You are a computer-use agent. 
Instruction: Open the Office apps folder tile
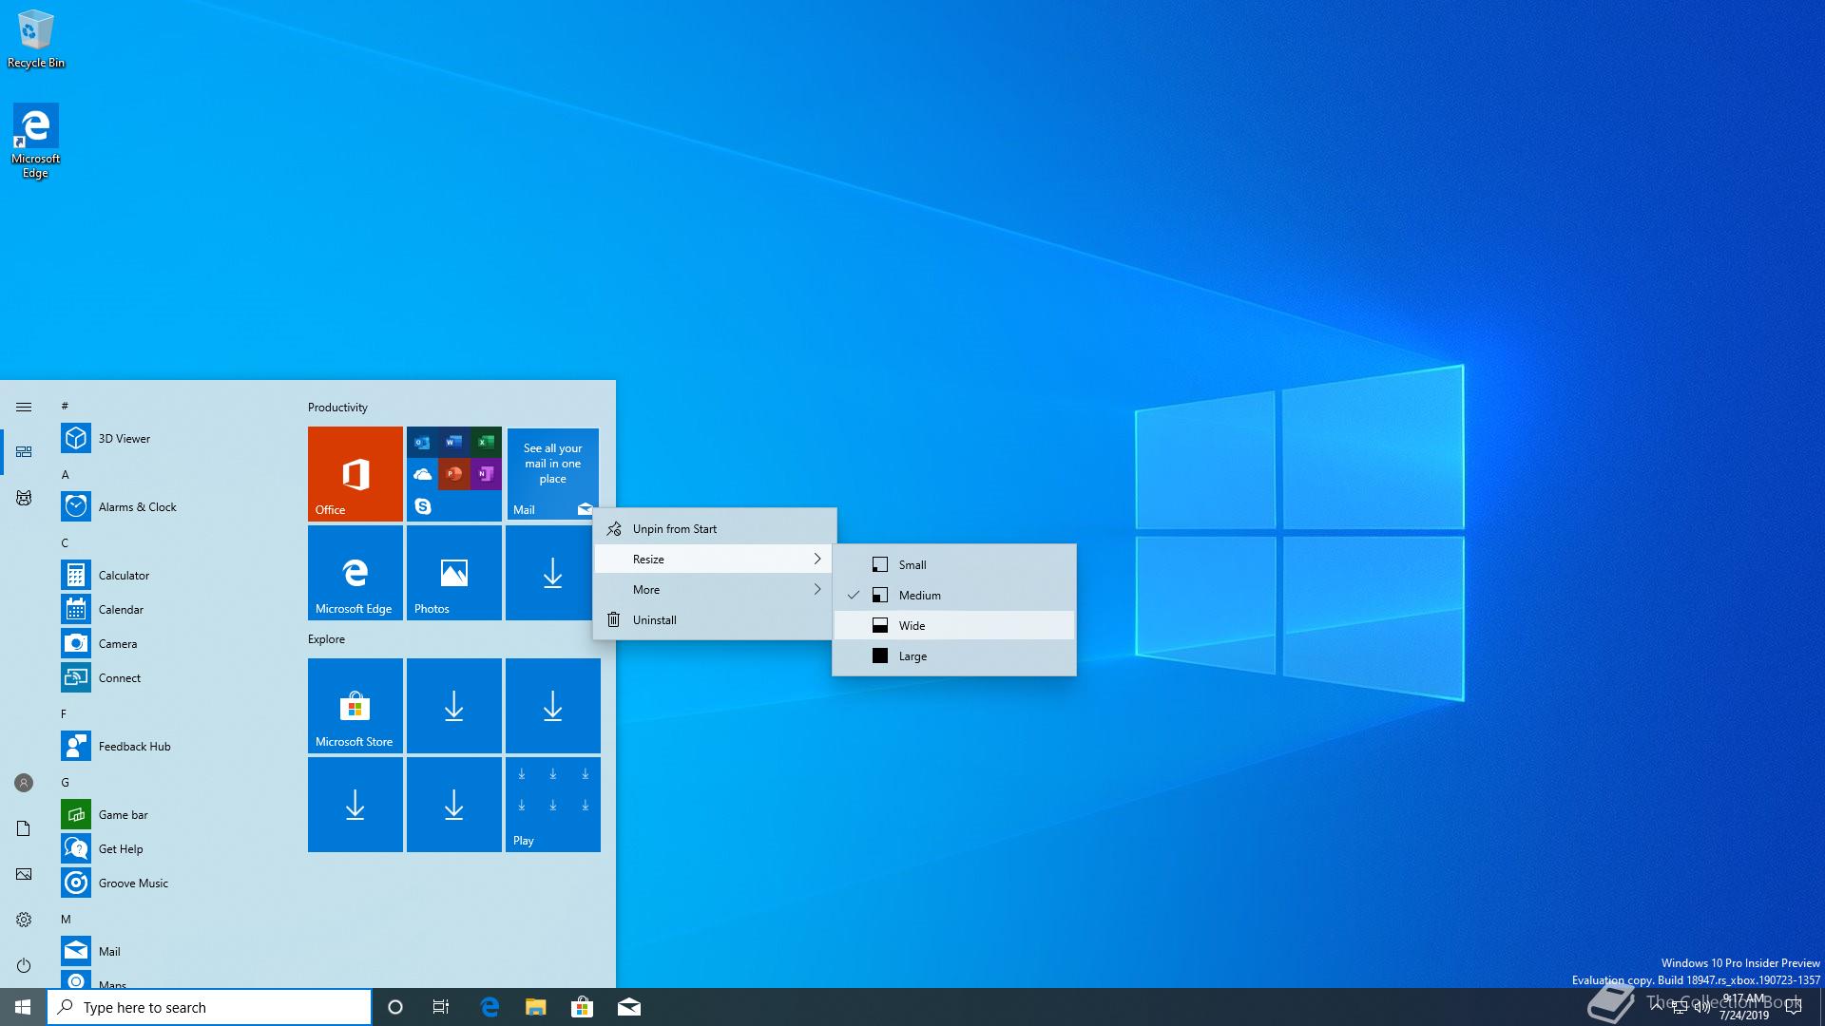(x=454, y=474)
